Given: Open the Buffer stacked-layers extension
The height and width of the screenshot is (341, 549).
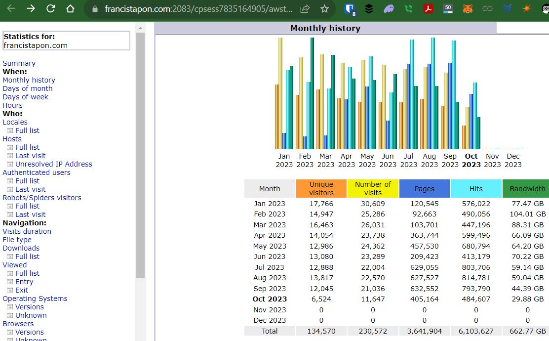Looking at the screenshot, I should point(369,9).
